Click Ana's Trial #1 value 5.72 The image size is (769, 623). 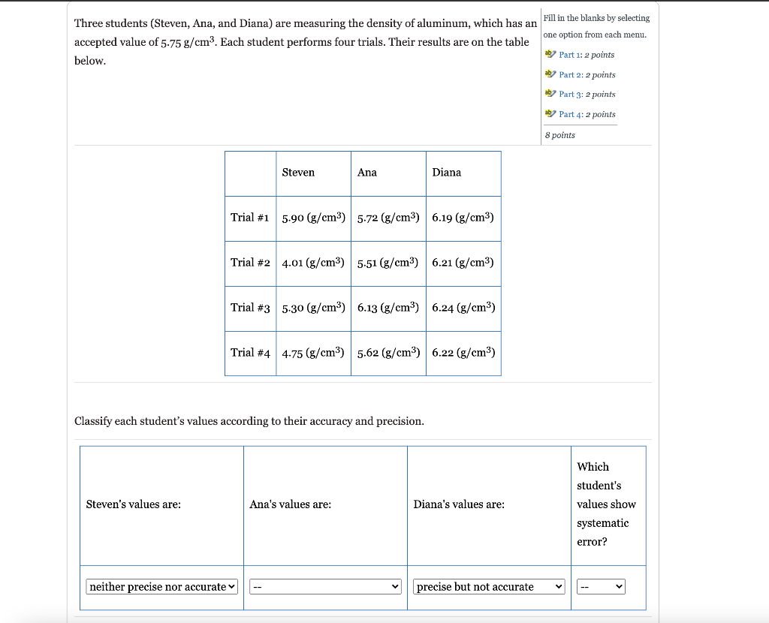tap(388, 218)
